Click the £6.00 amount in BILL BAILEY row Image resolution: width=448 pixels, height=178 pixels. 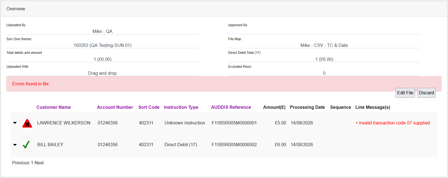point(280,145)
